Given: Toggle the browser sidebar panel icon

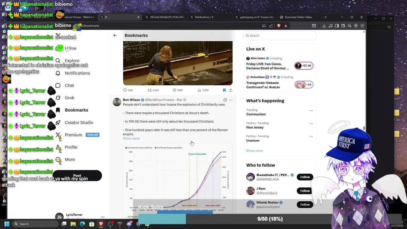Looking at the screenshot, I should pos(337,26).
